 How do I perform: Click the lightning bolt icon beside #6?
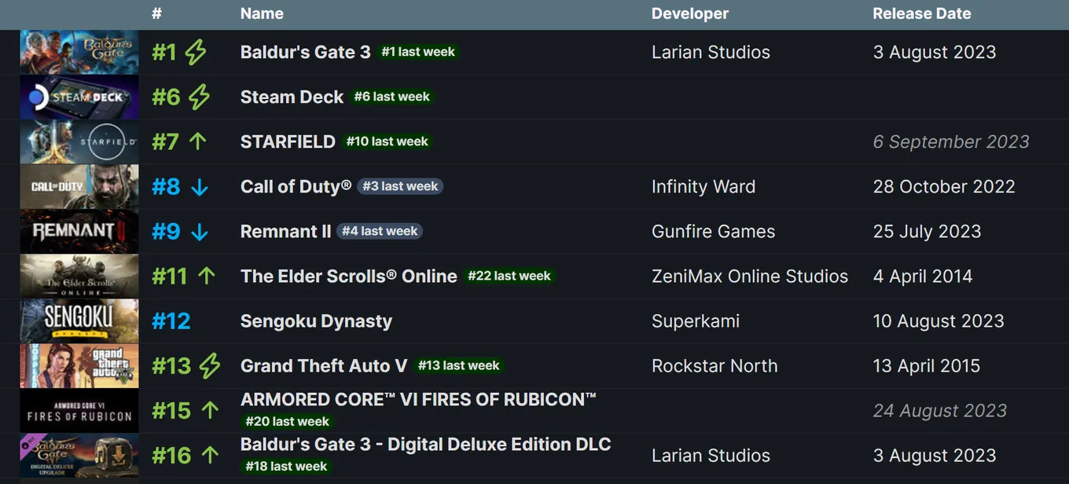click(x=200, y=97)
